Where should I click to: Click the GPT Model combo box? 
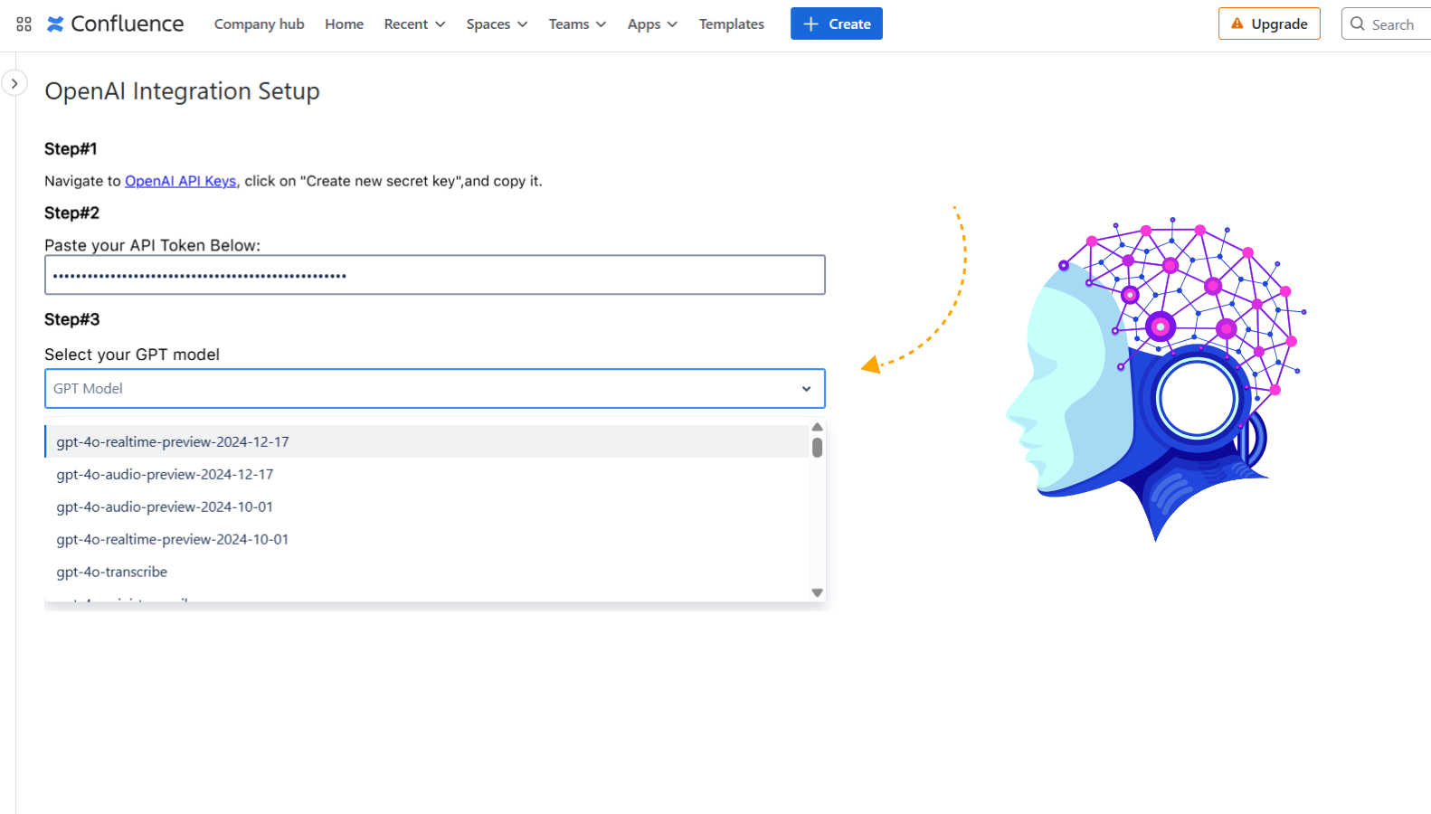coord(435,389)
